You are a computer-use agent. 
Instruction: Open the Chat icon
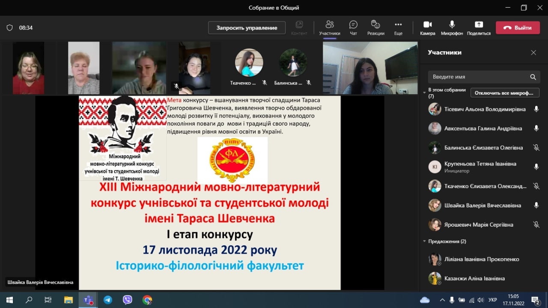(x=353, y=28)
